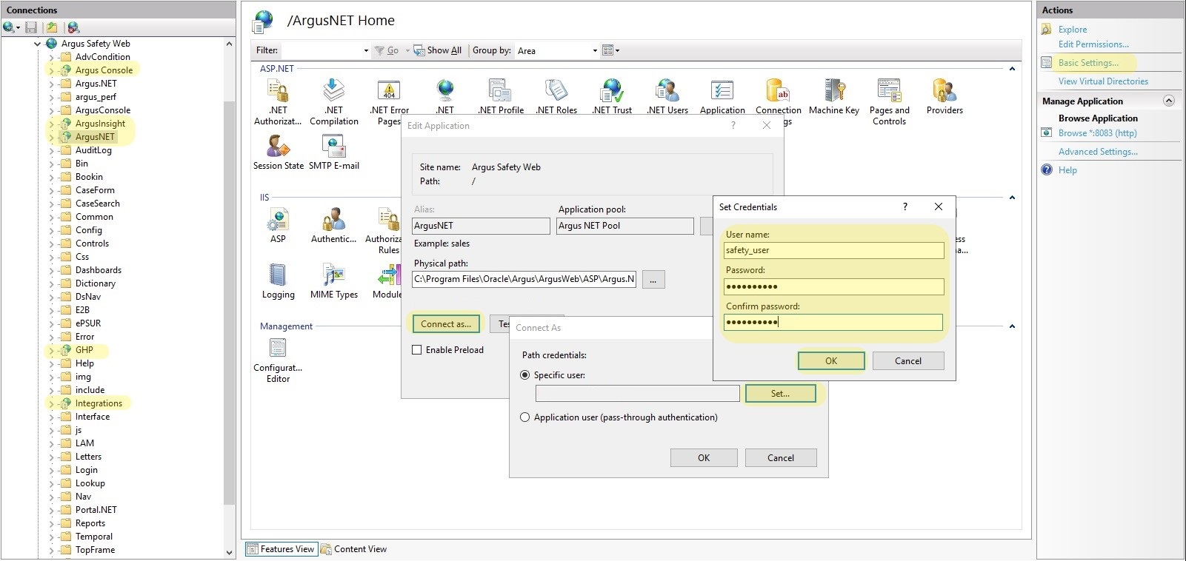Click the Delete Connection toolbar icon
1186x561 pixels.
(73, 27)
